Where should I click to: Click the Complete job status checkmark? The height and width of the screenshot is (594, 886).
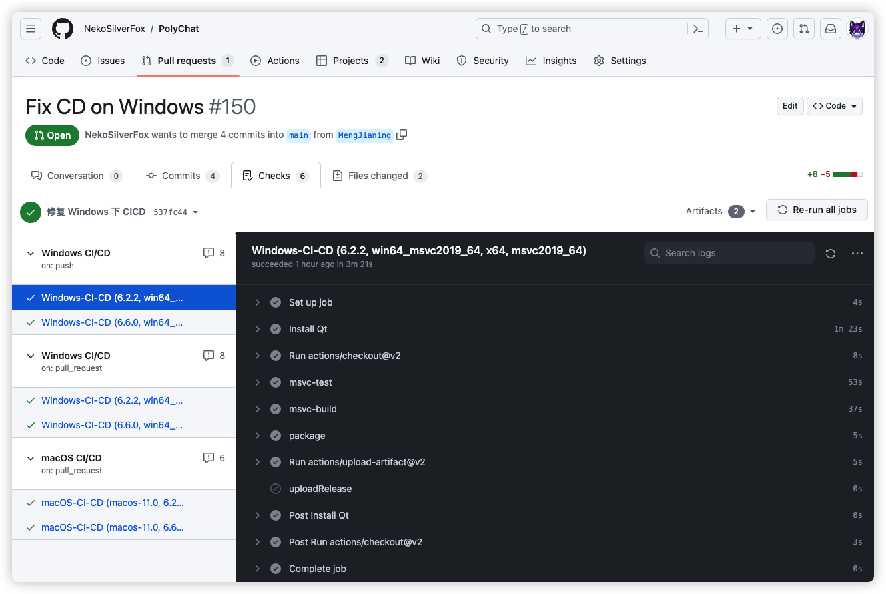(x=276, y=569)
